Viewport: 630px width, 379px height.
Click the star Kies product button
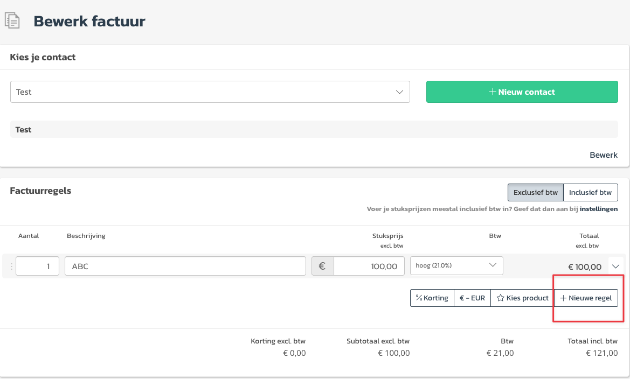point(522,298)
